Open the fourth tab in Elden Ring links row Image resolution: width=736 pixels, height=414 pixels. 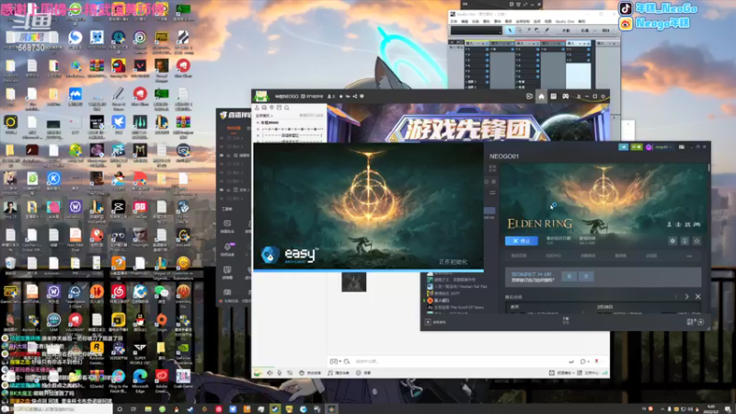click(x=620, y=256)
